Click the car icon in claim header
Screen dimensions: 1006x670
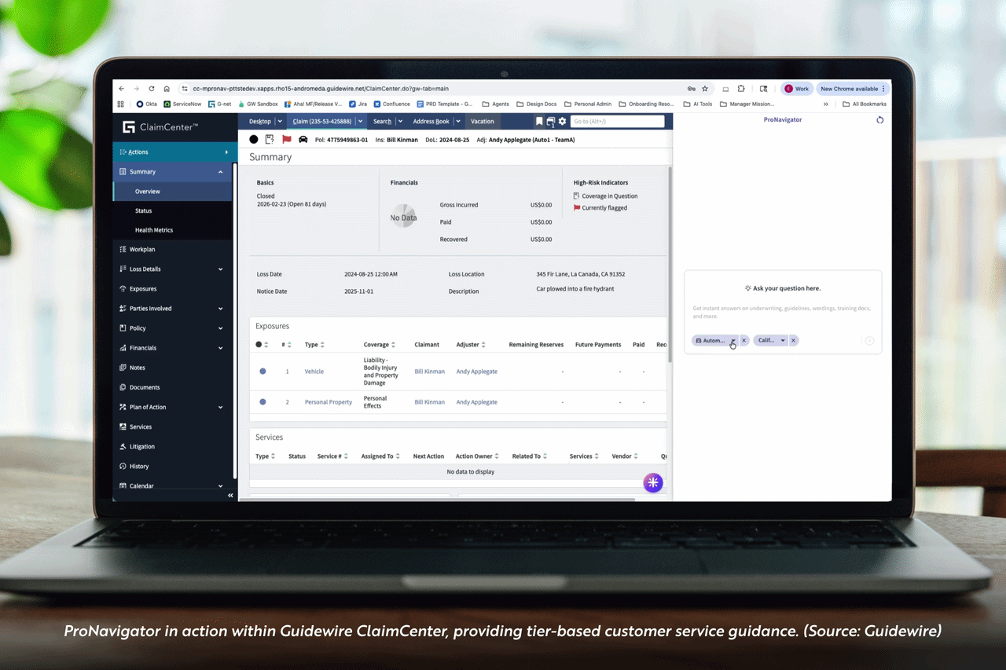pyautogui.click(x=303, y=139)
